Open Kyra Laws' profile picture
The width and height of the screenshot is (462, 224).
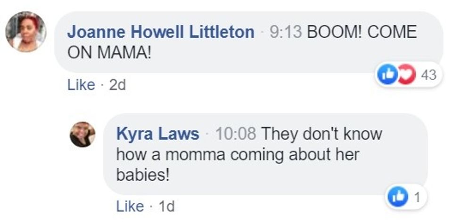[x=82, y=134]
